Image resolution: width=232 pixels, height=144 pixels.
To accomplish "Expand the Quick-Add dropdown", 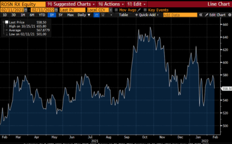I will click(147, 15).
